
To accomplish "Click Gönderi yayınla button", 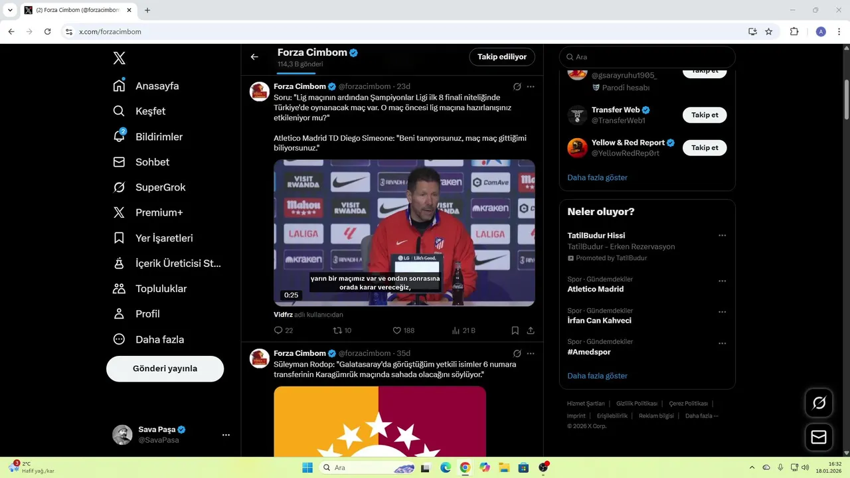I will click(x=165, y=368).
